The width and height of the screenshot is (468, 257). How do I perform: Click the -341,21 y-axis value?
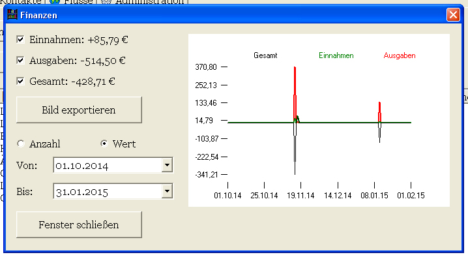pyautogui.click(x=207, y=175)
